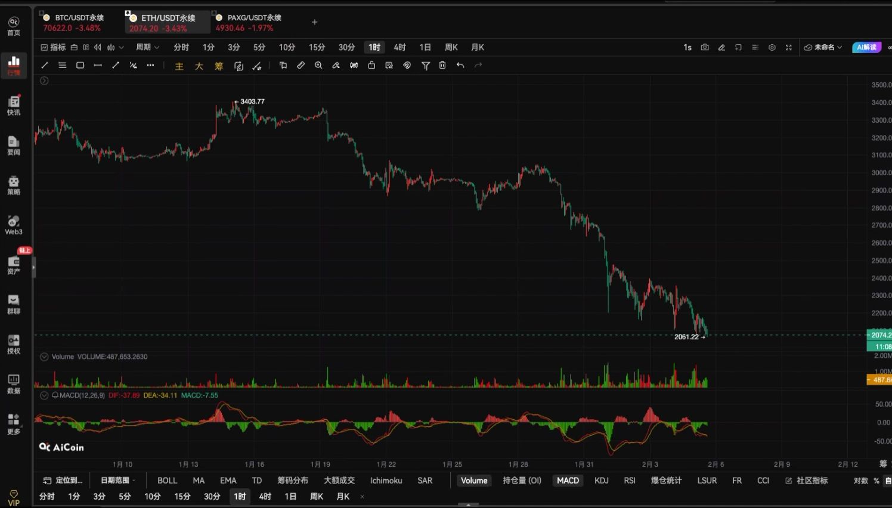Click the redo arrow icon
Screen dimensions: 892x508
478,66
